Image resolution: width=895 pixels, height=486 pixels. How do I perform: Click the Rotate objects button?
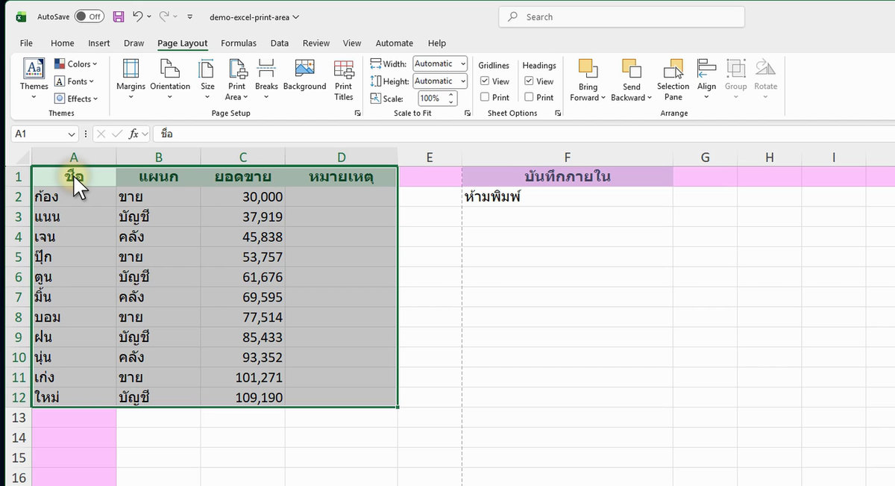pyautogui.click(x=765, y=80)
